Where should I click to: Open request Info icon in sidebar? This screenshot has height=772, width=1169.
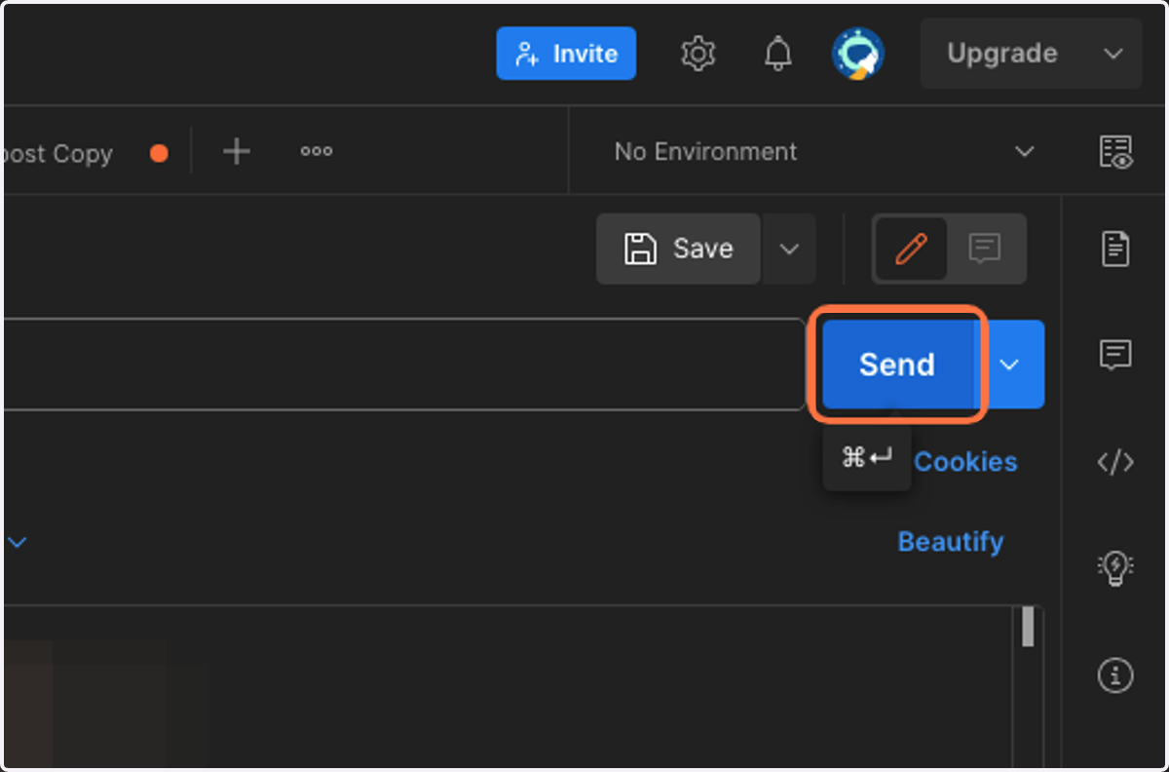coord(1115,675)
